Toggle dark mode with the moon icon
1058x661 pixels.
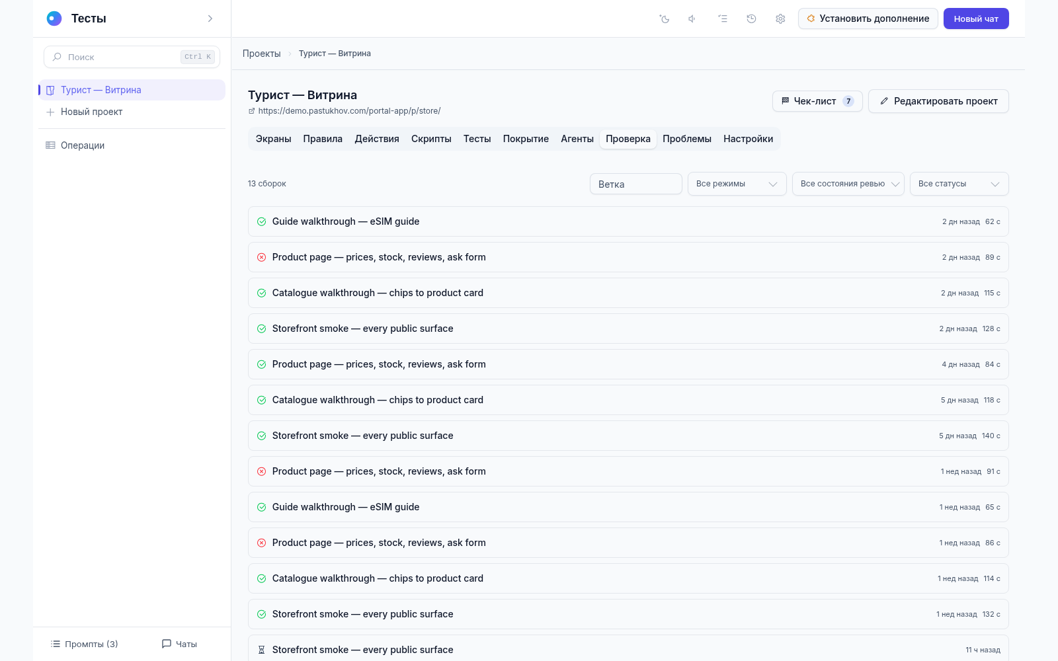click(665, 19)
